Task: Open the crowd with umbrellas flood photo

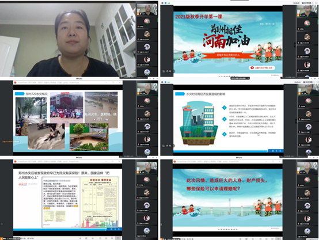Action: (67, 108)
